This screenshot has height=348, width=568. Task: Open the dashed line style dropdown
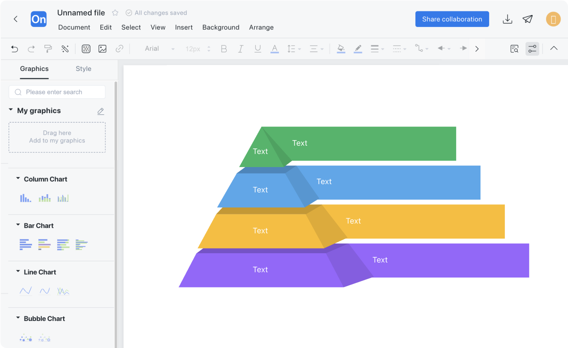click(399, 49)
